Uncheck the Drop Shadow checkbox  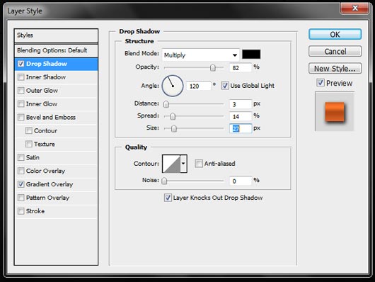(x=21, y=64)
